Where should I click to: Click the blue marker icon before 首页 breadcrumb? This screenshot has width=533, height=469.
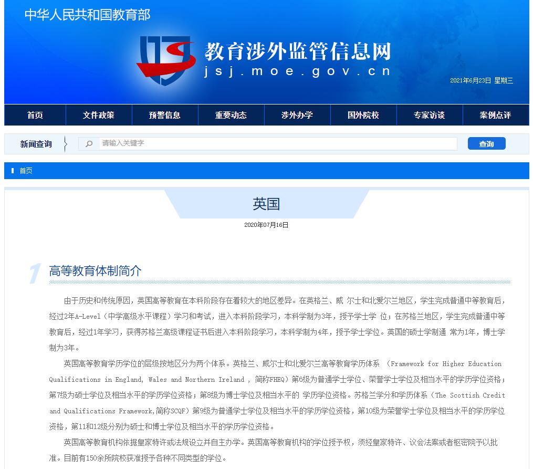13,170
